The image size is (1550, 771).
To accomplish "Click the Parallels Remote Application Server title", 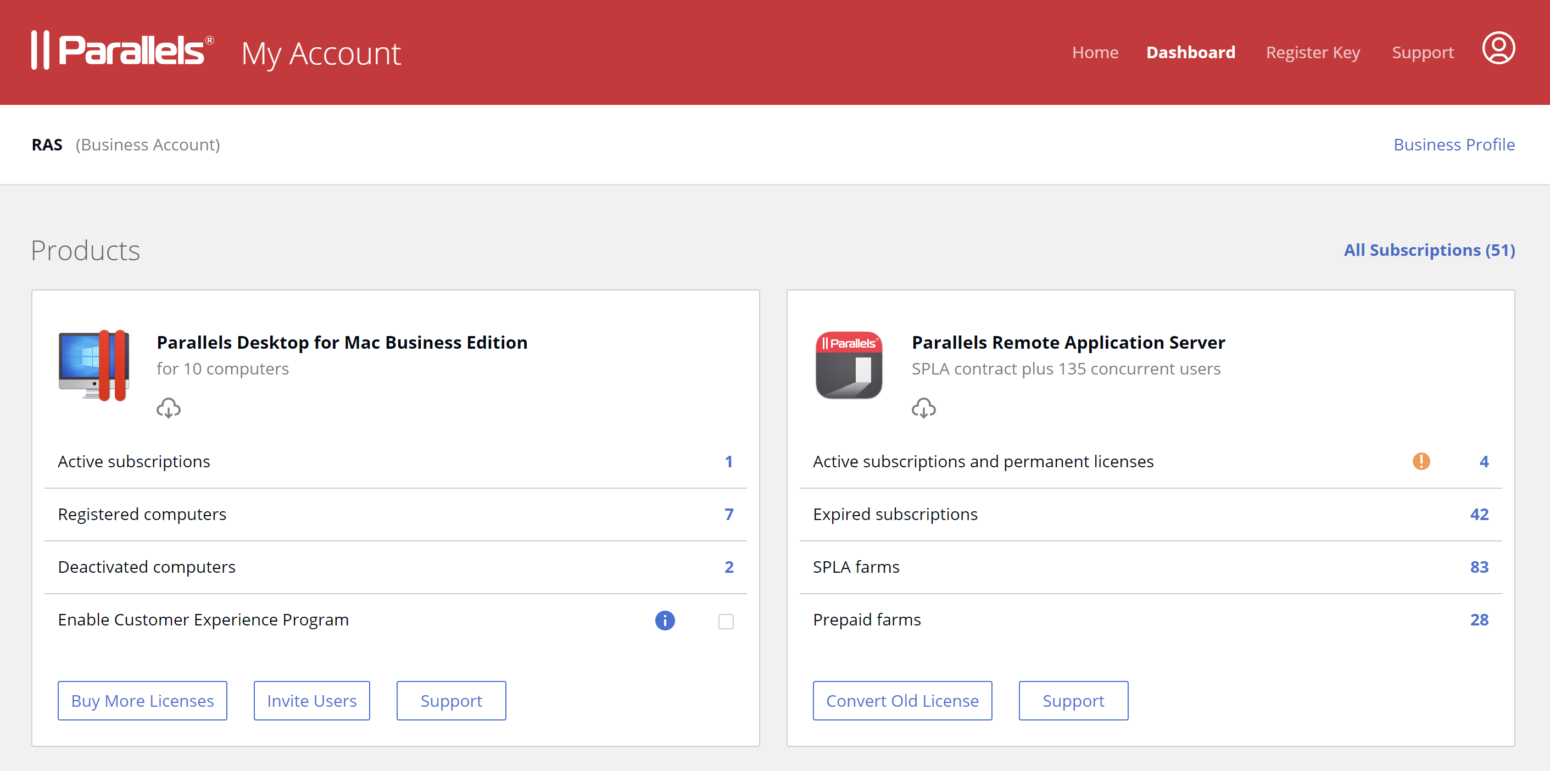I will point(1068,342).
